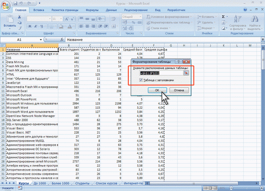Open the Данные ribbon tab
265x191 pixels.
(111, 10)
